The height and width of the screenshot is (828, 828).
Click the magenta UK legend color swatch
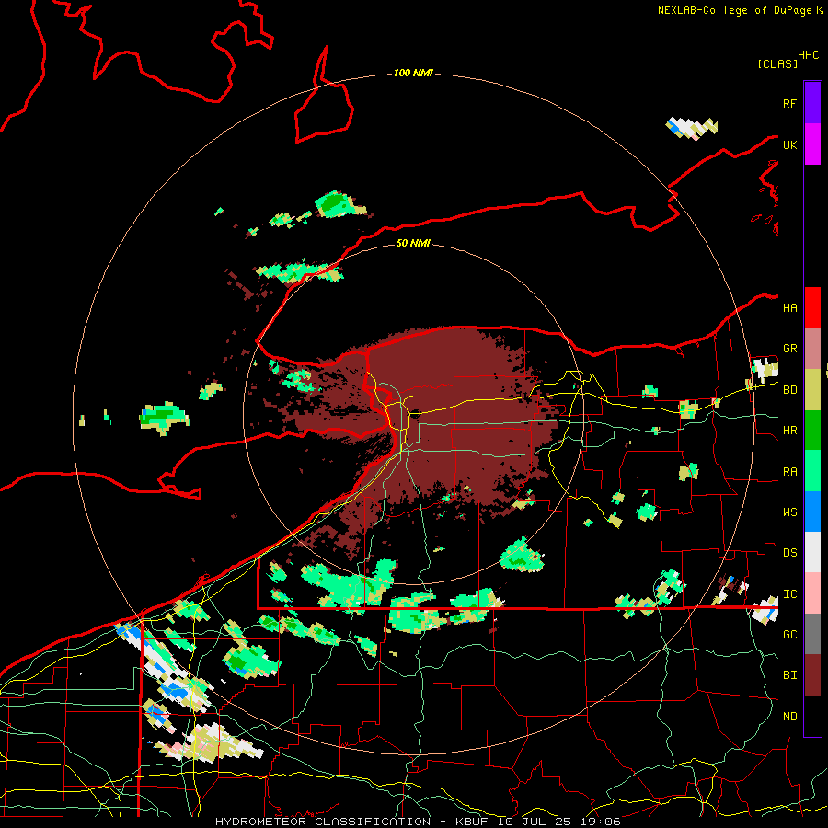pos(812,144)
